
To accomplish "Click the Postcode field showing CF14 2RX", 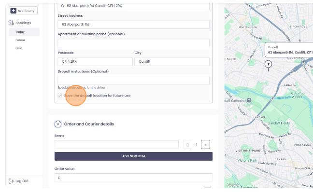I will (95, 62).
